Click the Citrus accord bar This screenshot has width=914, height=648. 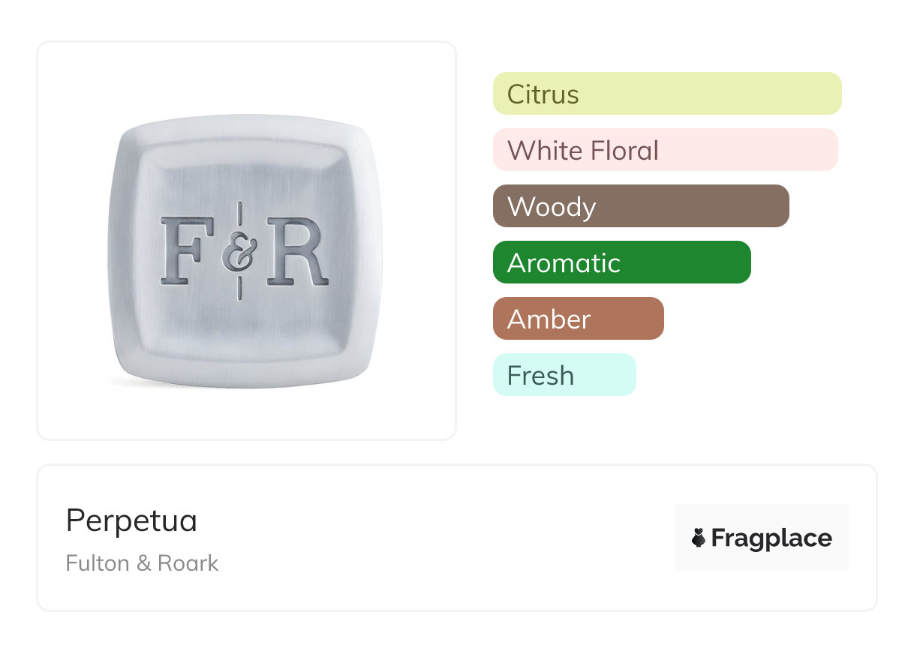pyautogui.click(x=666, y=94)
